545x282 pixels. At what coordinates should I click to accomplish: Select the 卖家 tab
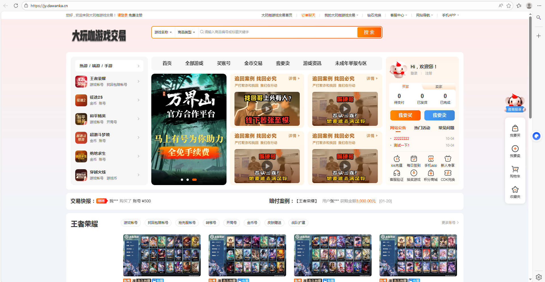click(x=439, y=87)
